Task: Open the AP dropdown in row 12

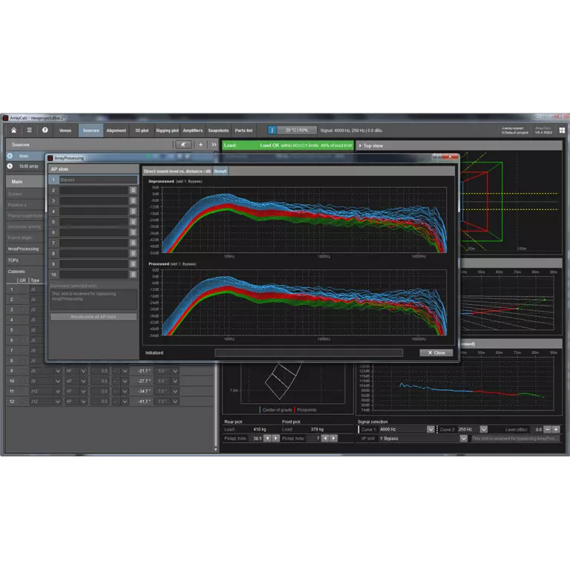Action: (83, 402)
